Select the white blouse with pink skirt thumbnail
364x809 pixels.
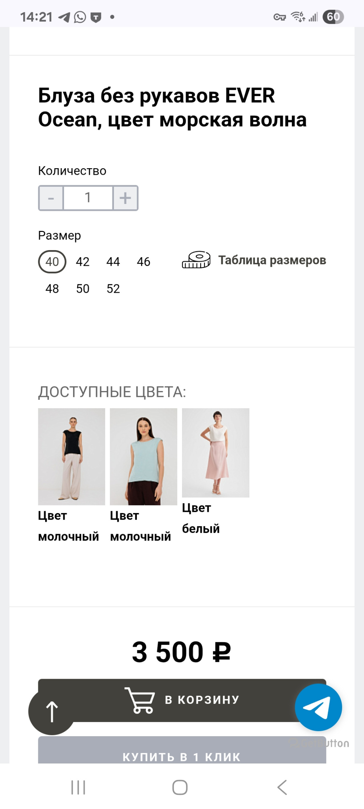[x=215, y=453]
